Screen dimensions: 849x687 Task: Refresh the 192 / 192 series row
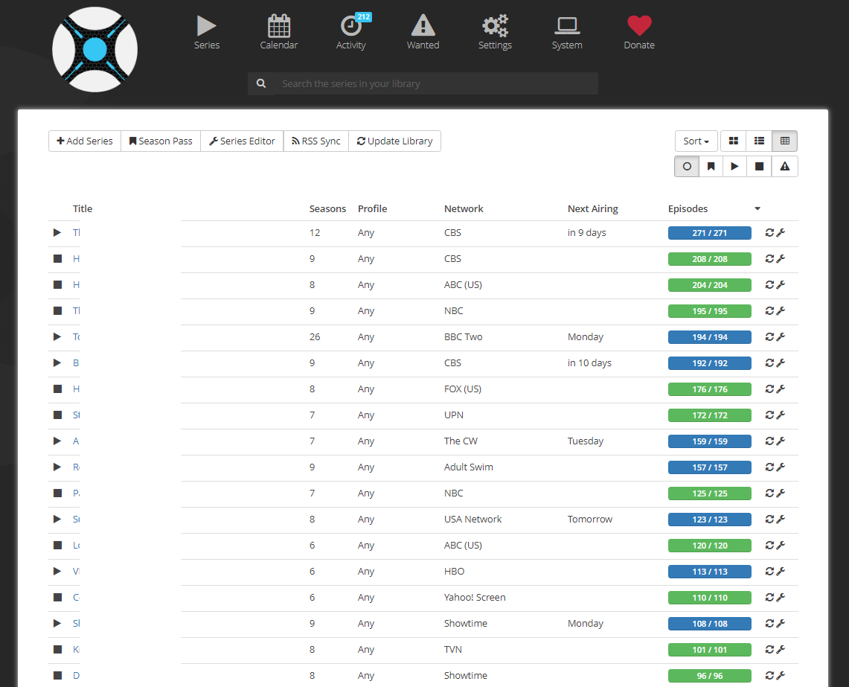(769, 362)
